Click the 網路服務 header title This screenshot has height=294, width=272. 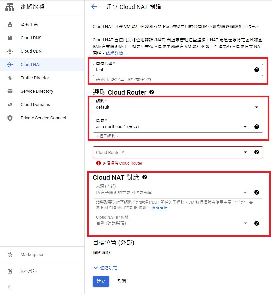coord(33,7)
